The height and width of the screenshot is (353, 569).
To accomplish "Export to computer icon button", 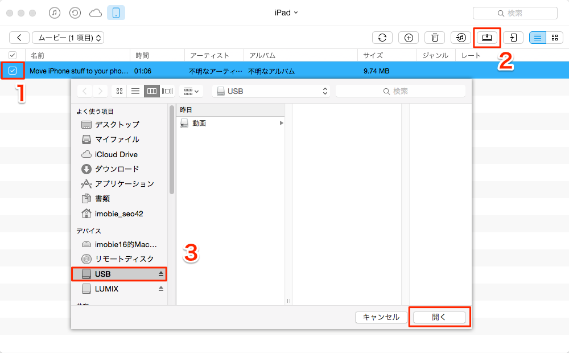I will tap(487, 38).
